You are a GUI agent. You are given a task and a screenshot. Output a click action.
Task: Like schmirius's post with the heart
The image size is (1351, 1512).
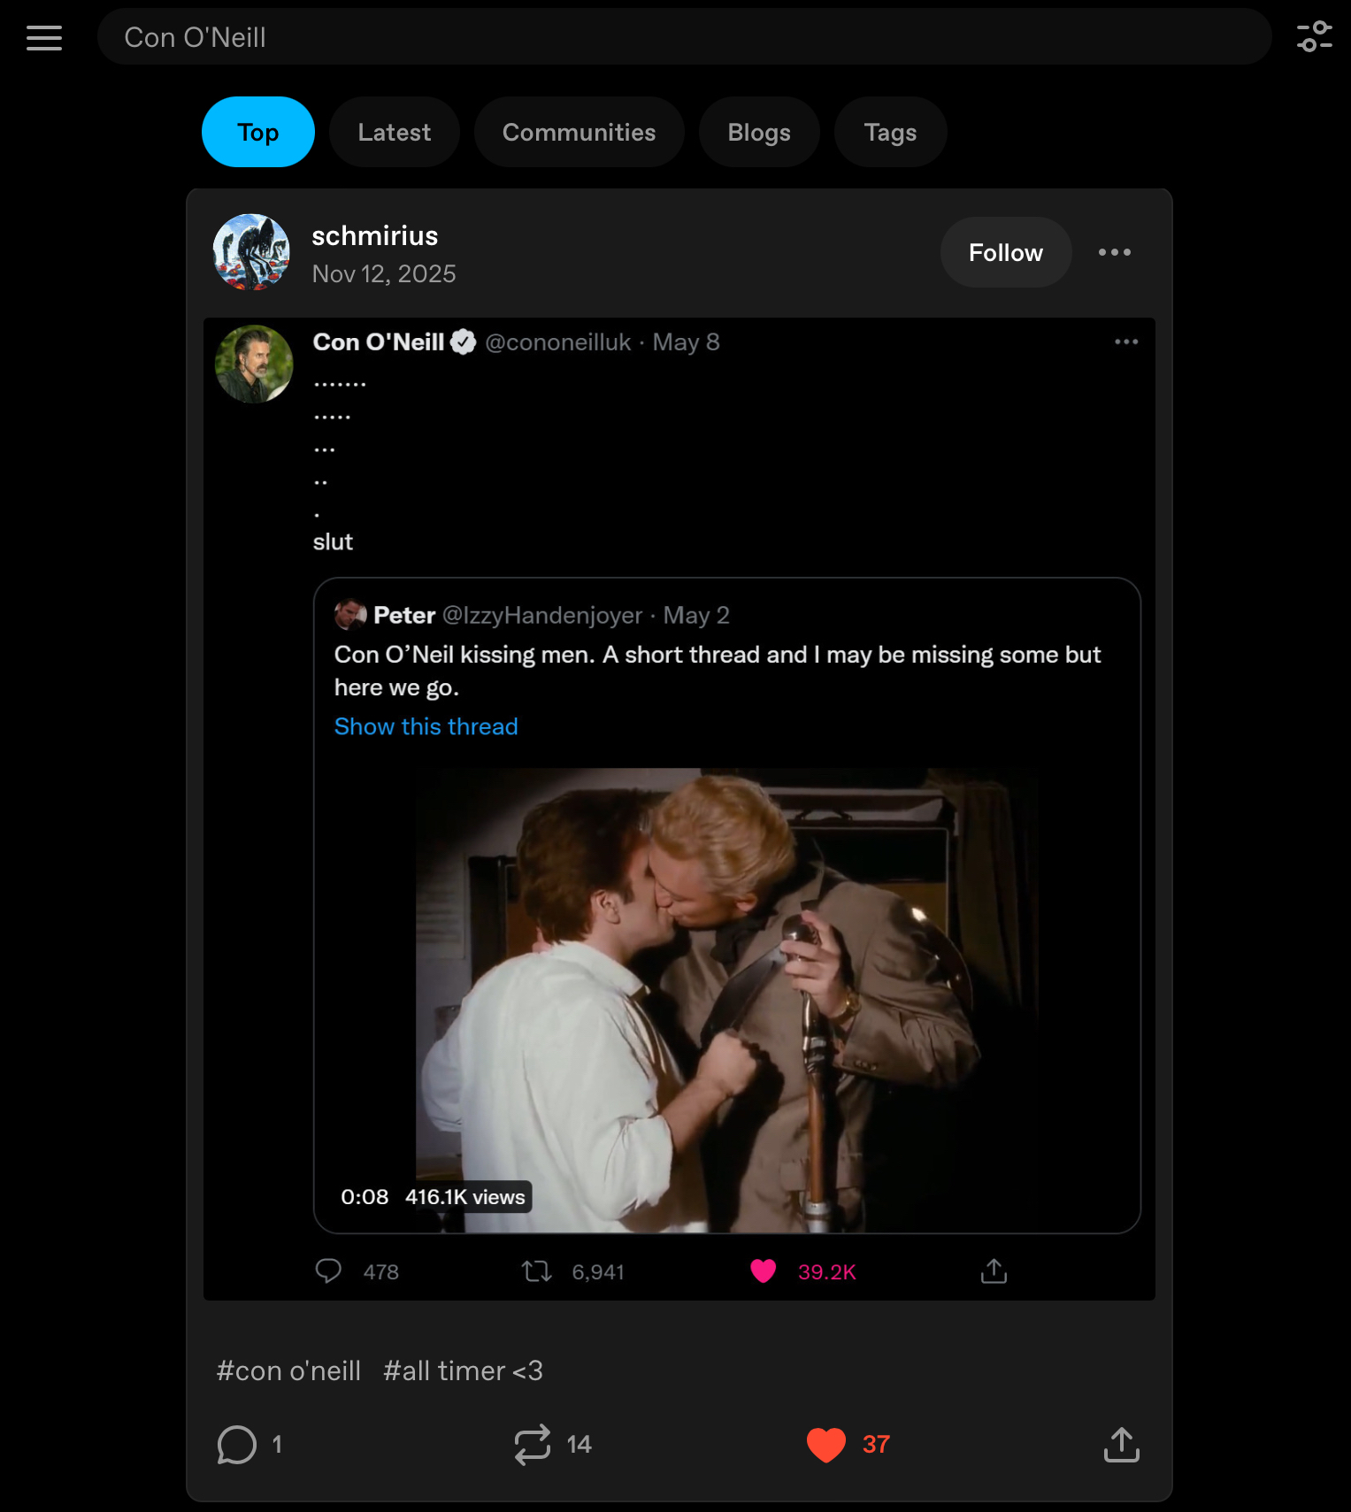pos(826,1445)
